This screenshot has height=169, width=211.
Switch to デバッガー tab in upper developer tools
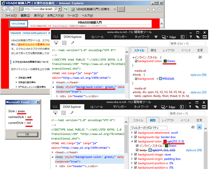120,37
